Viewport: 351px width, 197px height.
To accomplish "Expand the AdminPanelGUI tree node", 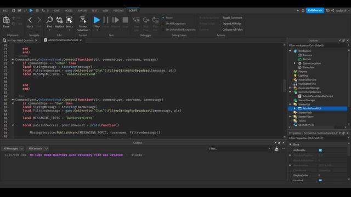I will point(295,108).
